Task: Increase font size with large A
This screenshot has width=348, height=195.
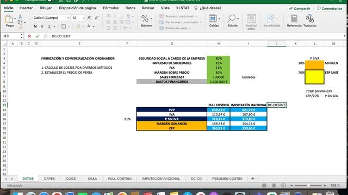Action: point(89,18)
